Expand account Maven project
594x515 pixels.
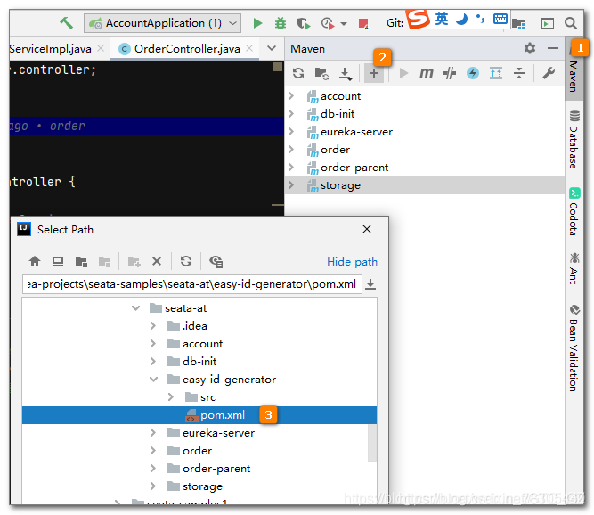click(291, 95)
